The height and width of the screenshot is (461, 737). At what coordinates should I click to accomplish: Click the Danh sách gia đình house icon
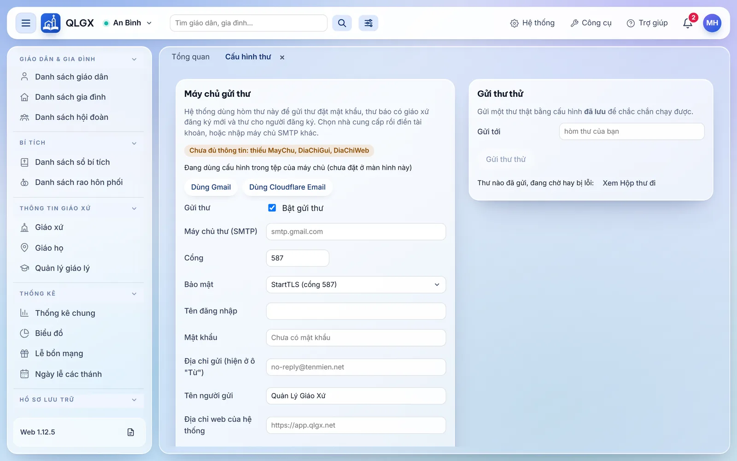click(24, 97)
